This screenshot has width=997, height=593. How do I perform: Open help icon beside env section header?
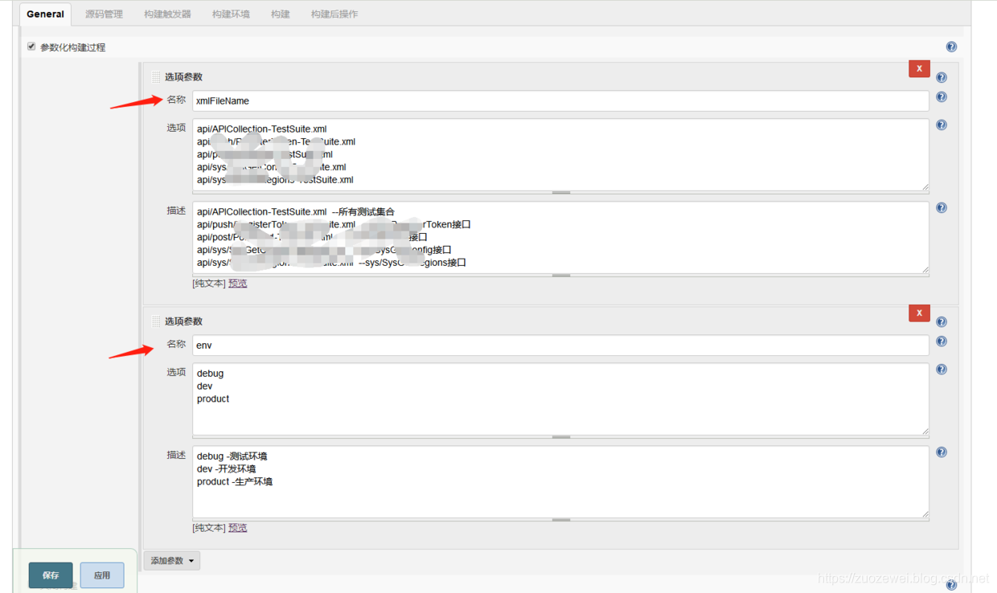942,321
